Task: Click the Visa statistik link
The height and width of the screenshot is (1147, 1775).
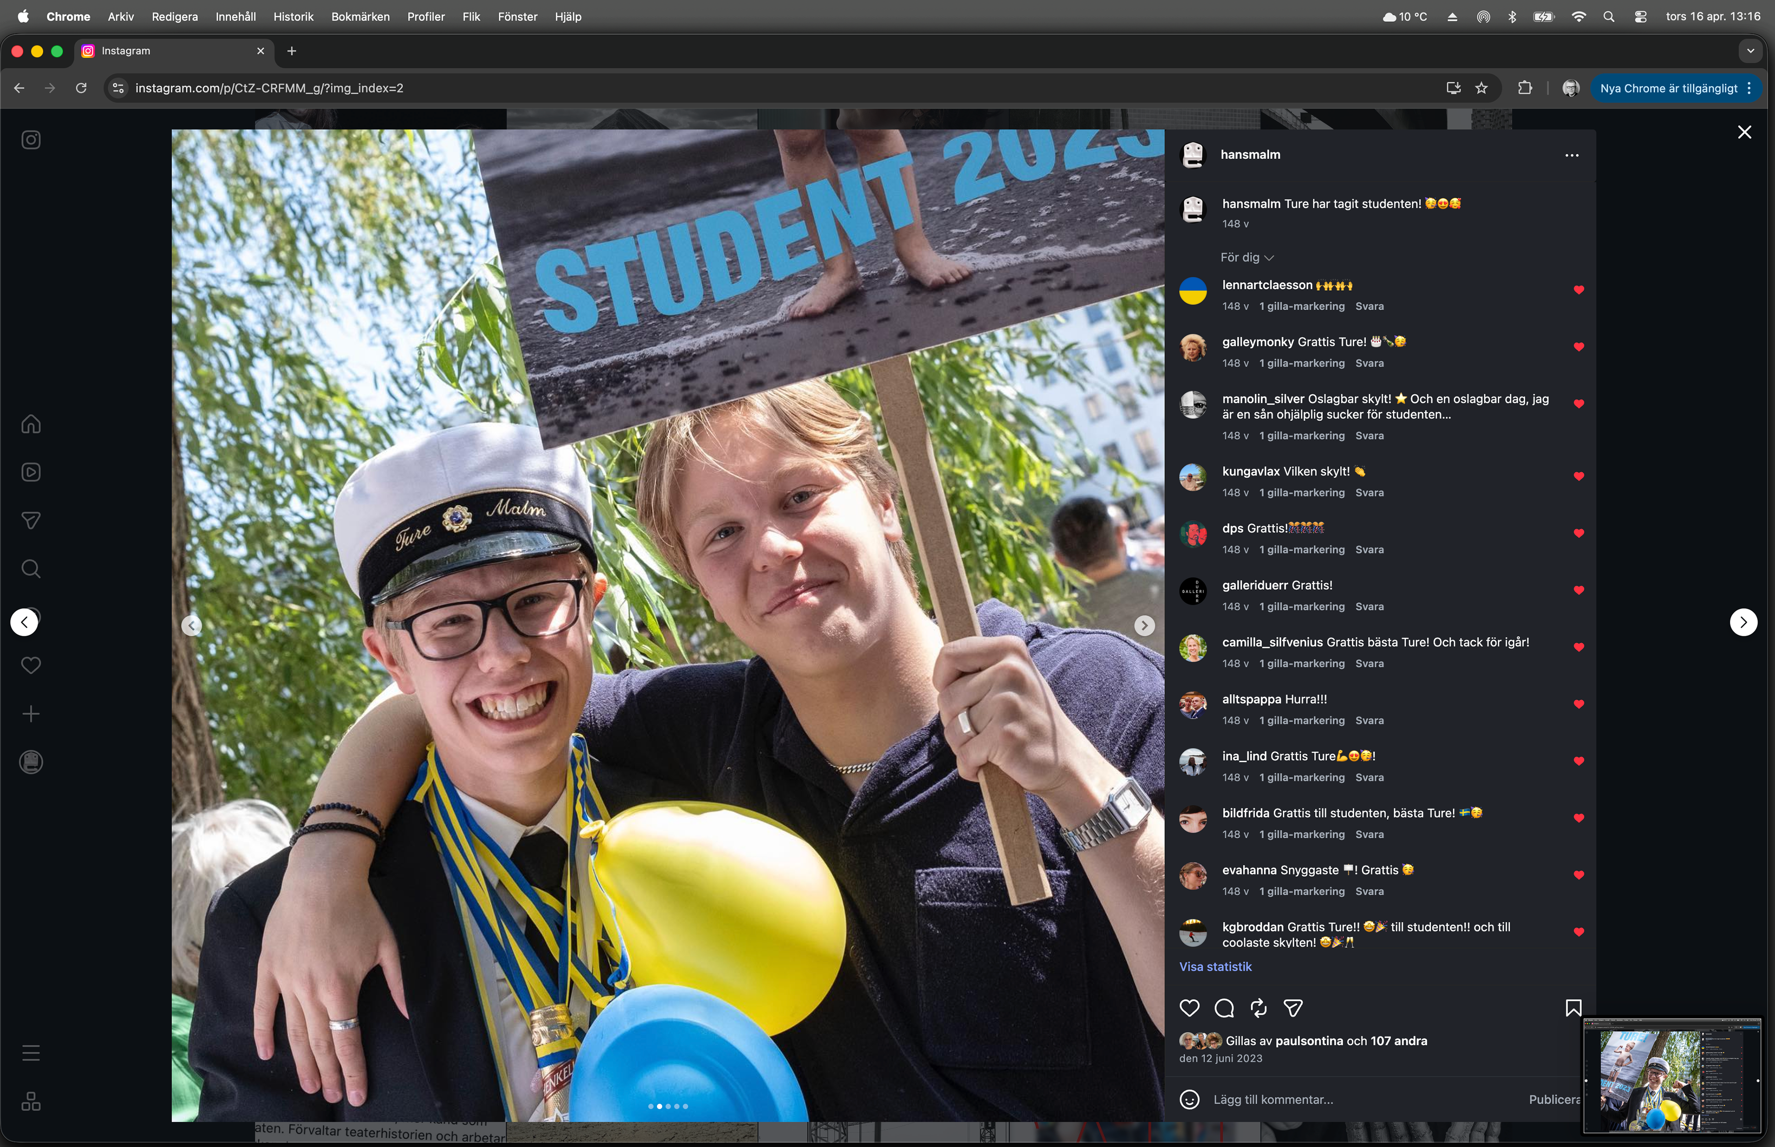Action: click(1215, 966)
